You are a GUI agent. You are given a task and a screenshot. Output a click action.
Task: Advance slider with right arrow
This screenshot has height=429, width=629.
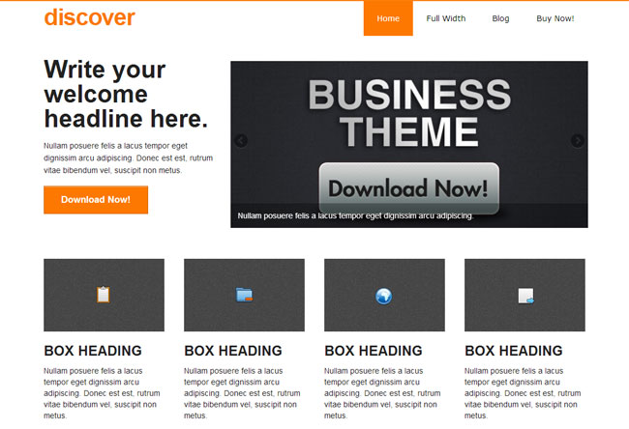[x=578, y=141]
